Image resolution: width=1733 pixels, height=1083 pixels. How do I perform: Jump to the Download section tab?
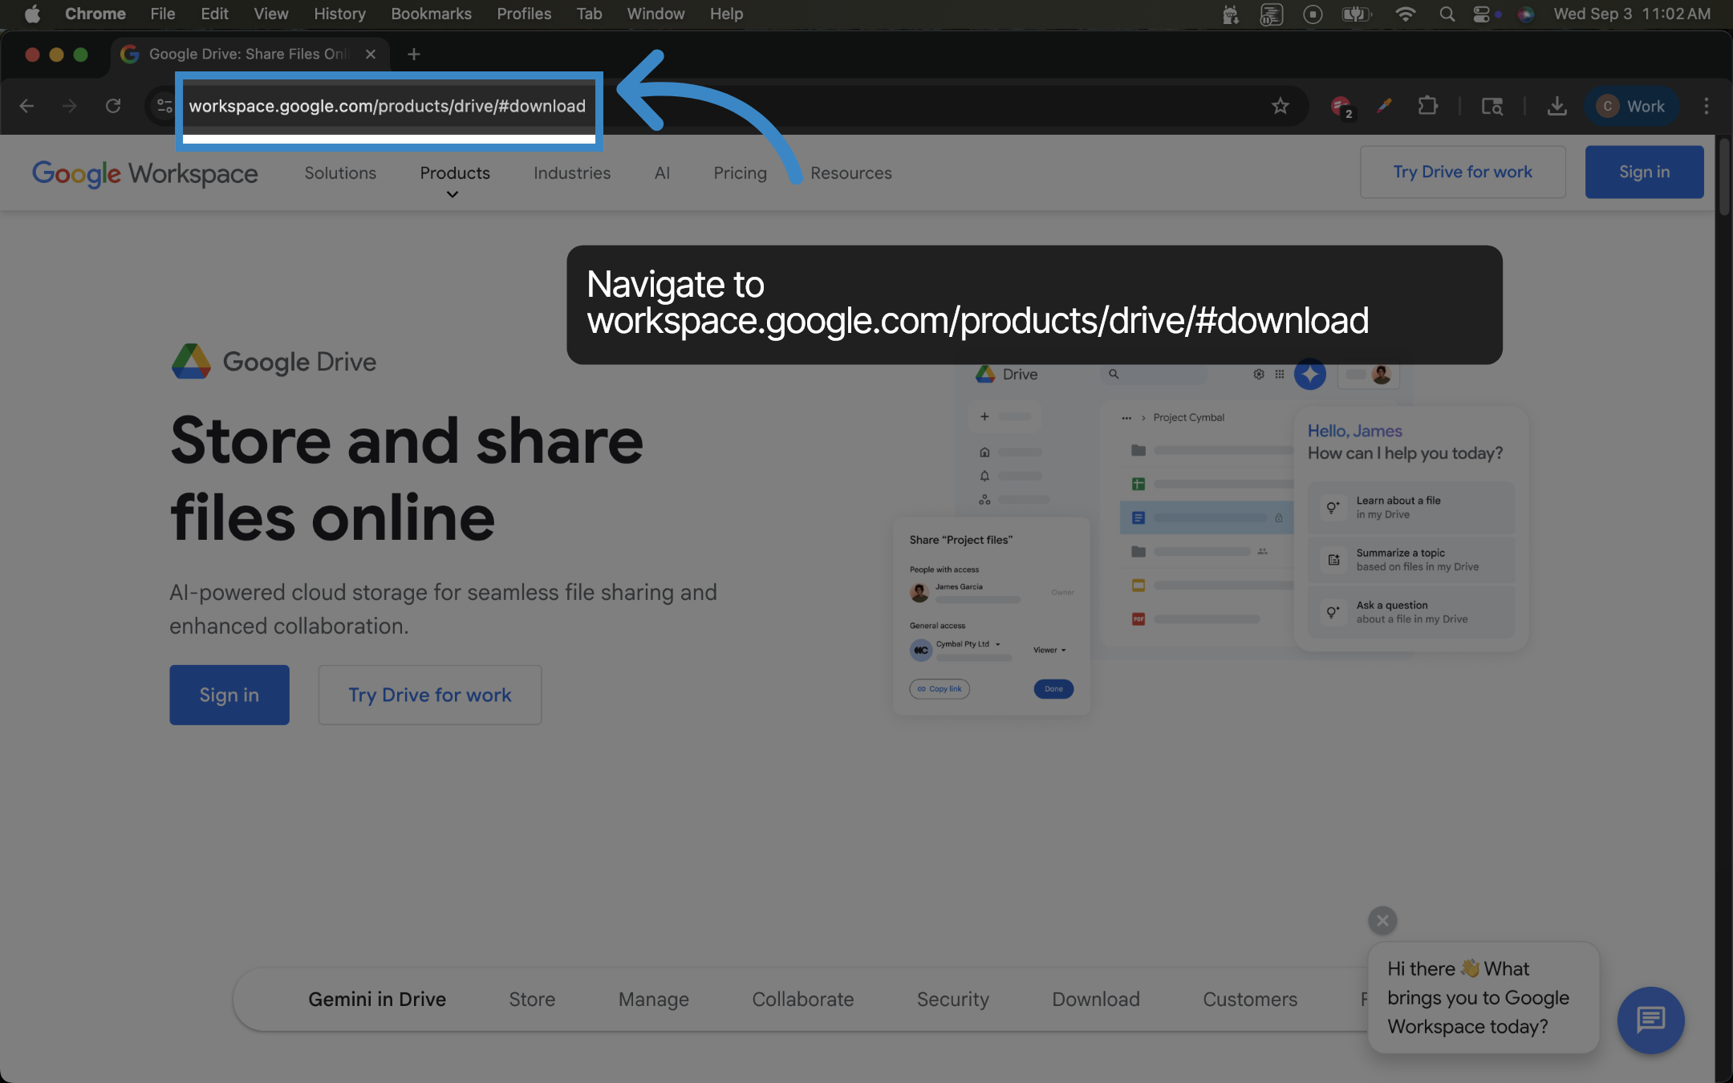[x=1096, y=999]
